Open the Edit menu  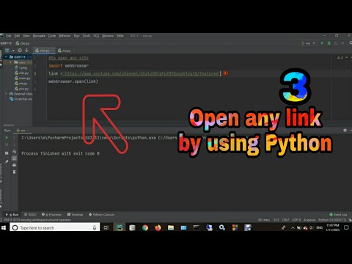pos(17,36)
